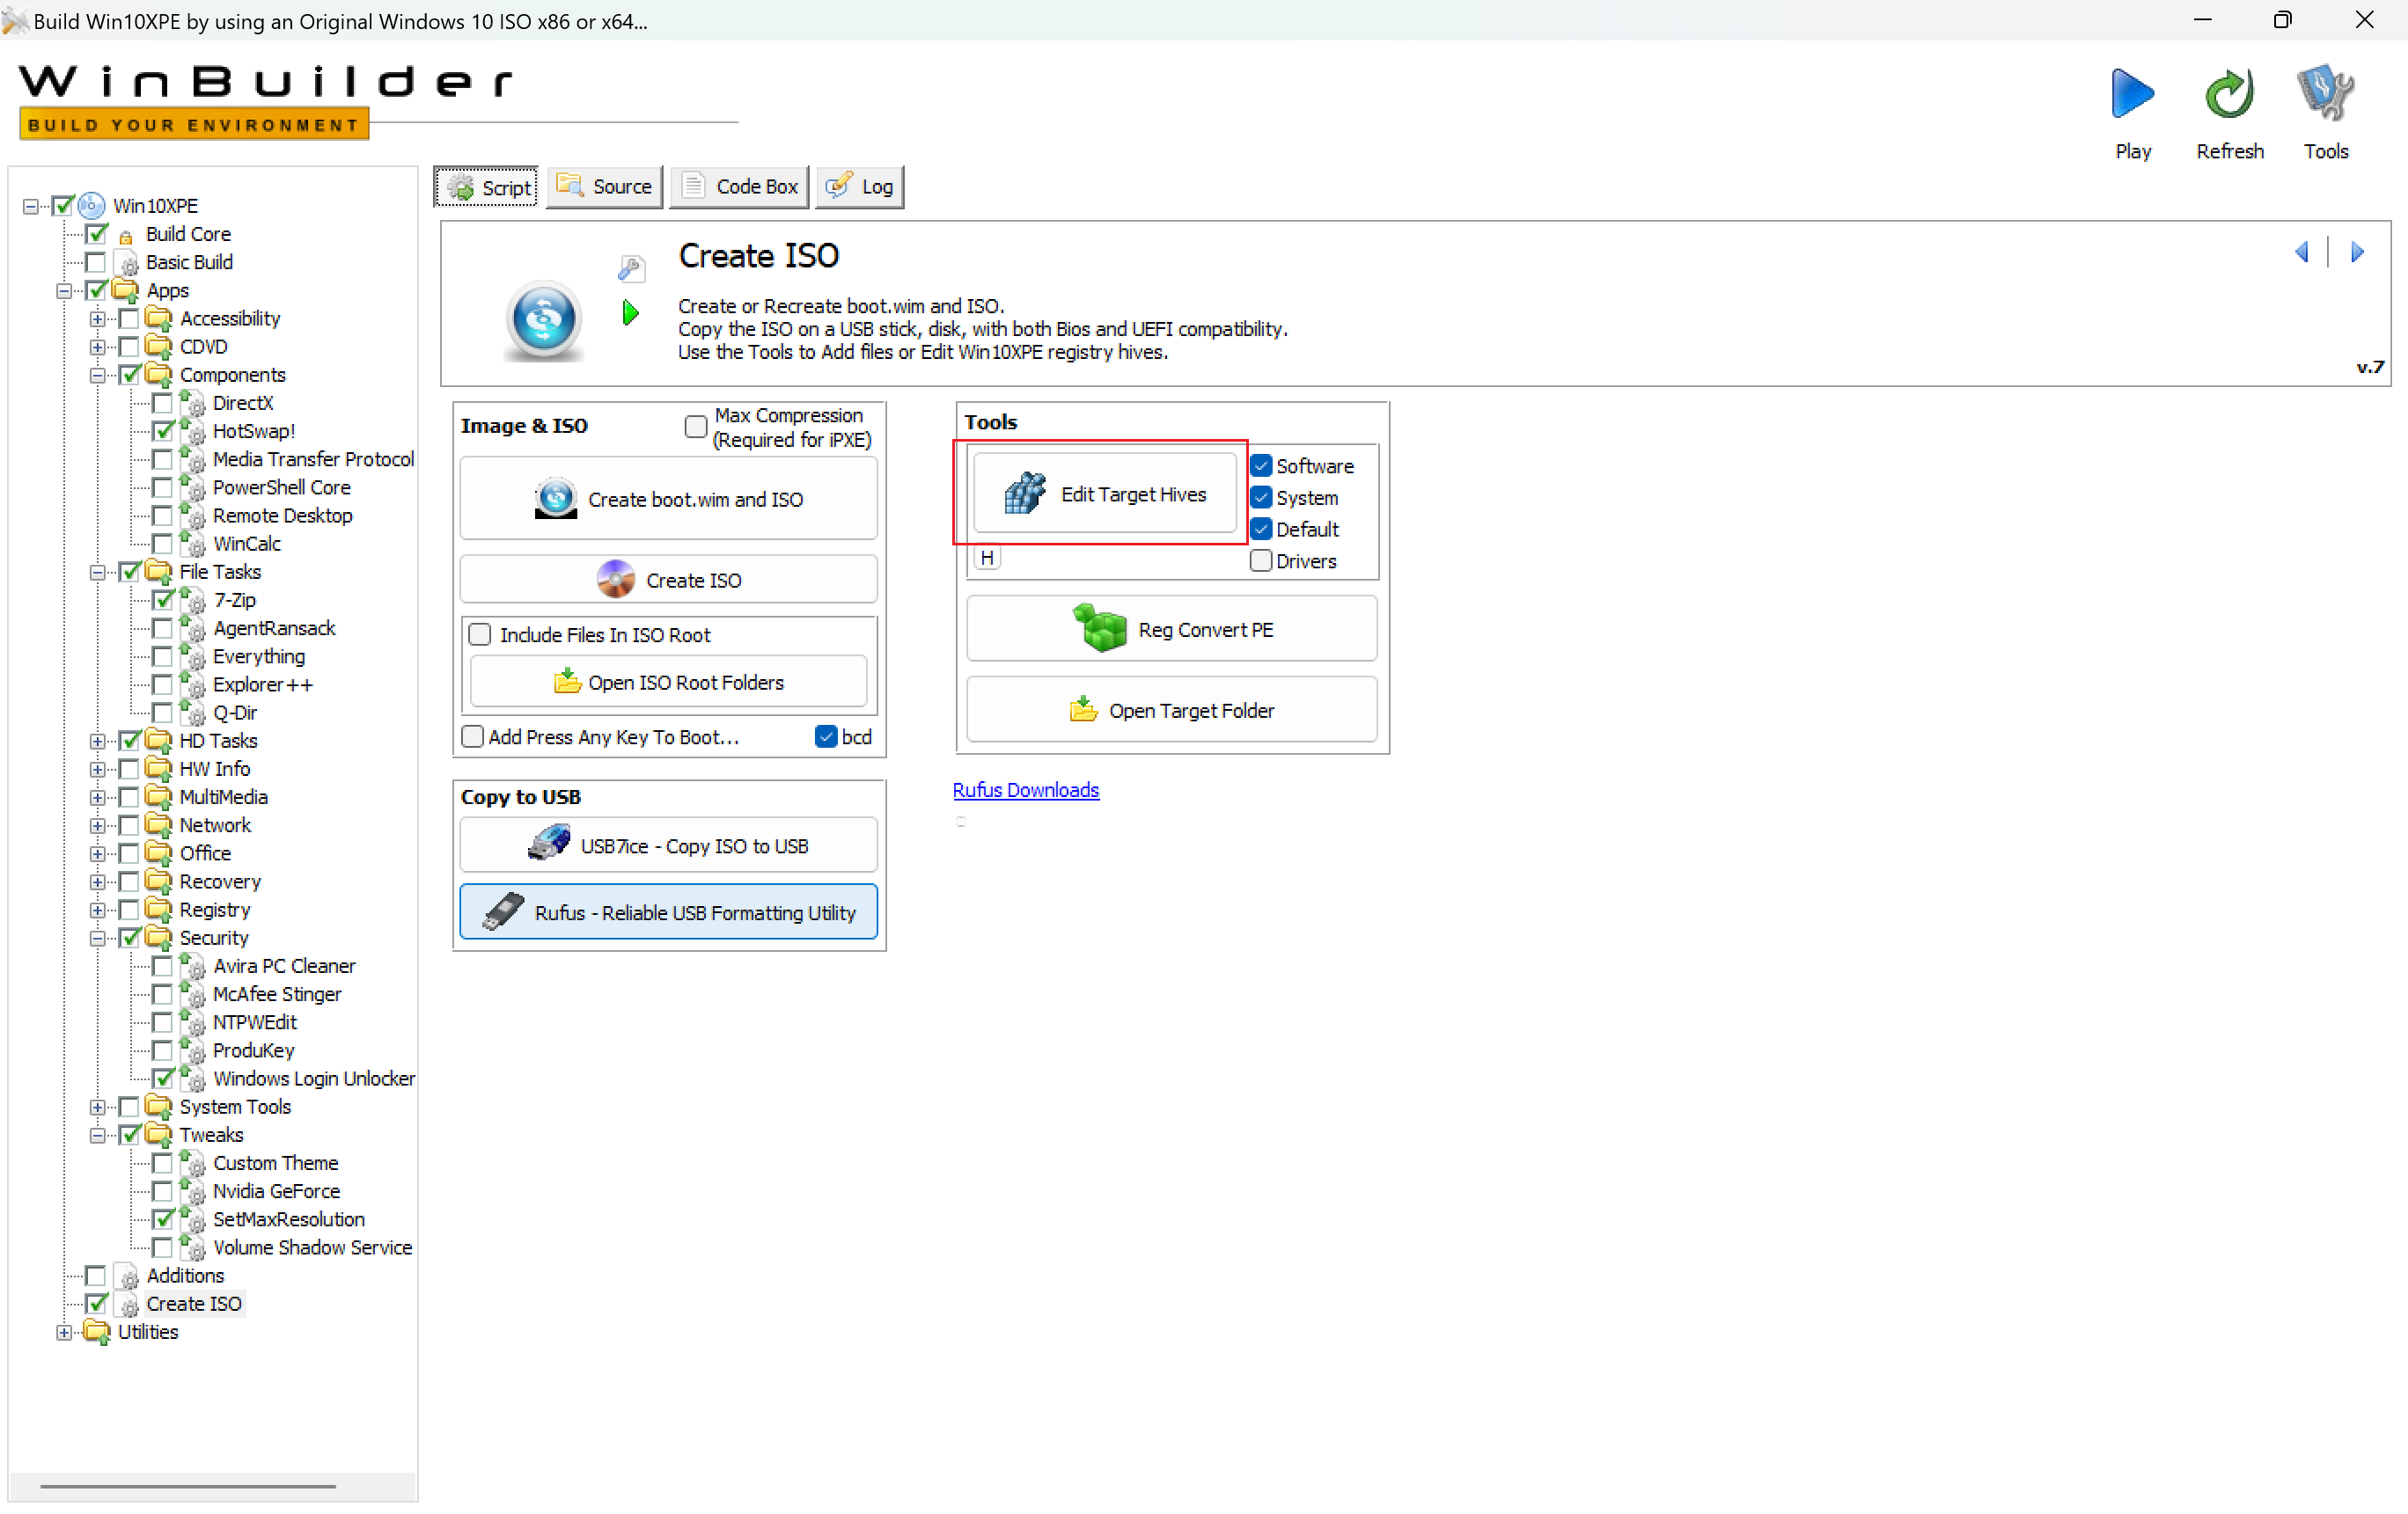This screenshot has width=2408, height=1514.
Task: Switch to the Source tab
Action: click(605, 187)
